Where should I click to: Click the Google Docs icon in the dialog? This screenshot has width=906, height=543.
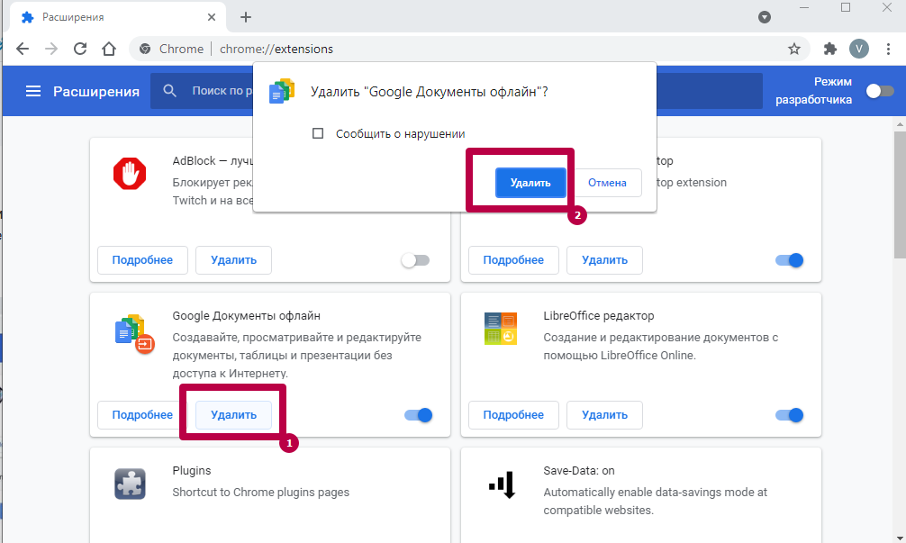pos(282,91)
